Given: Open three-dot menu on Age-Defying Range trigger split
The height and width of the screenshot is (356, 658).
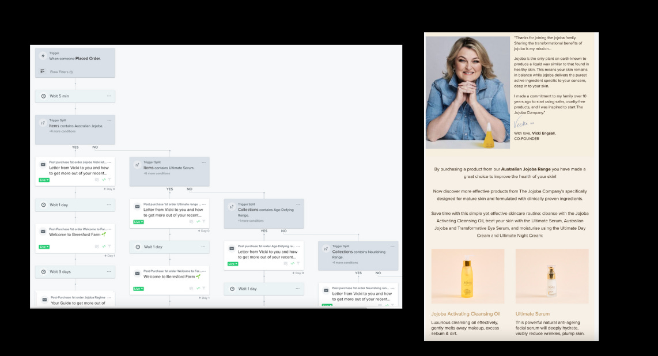Looking at the screenshot, I should coord(298,204).
